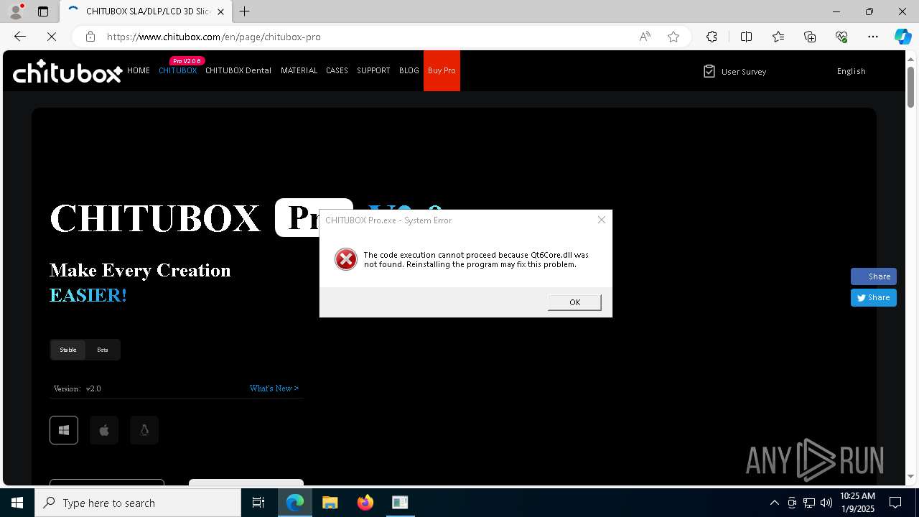This screenshot has width=919, height=517.
Task: Open Collections panel
Action: point(810,37)
